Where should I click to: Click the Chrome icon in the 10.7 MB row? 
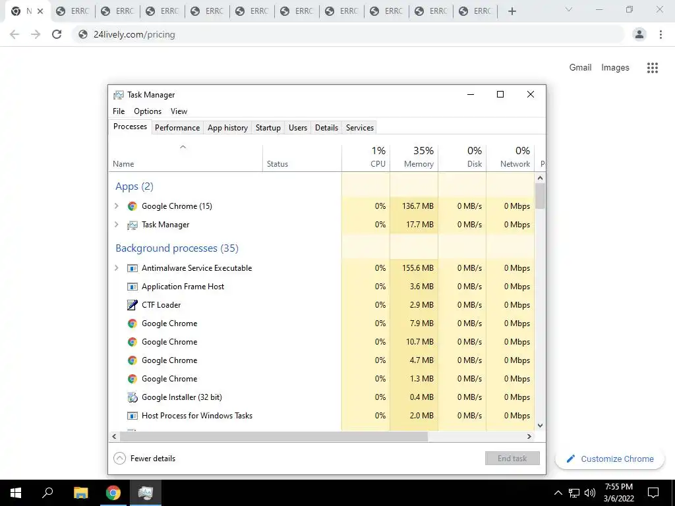pyautogui.click(x=132, y=342)
